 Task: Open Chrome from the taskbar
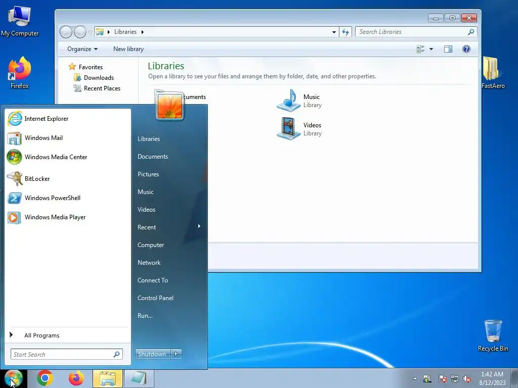click(x=45, y=378)
